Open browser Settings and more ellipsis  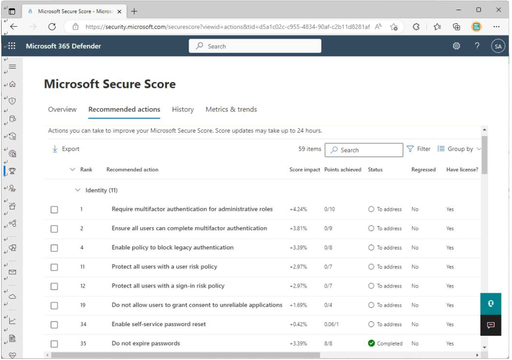click(496, 27)
